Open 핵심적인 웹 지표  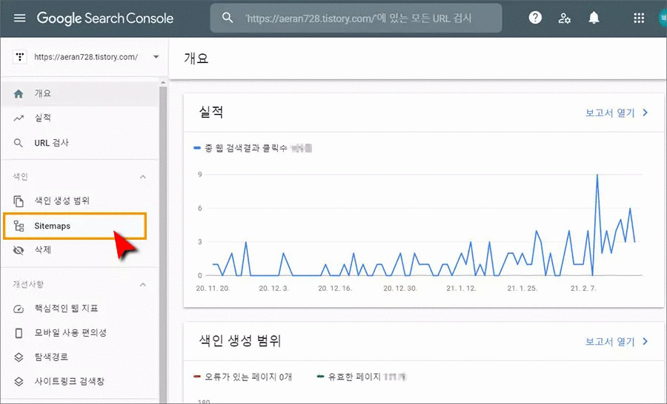[x=79, y=309]
